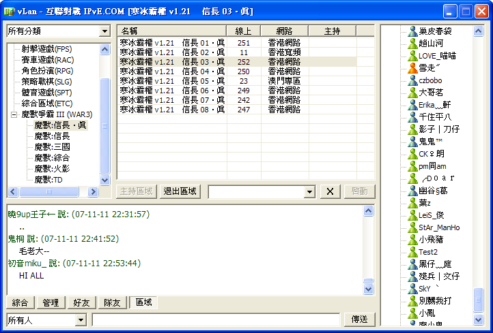The image size is (493, 333).
Task: Click user icon beside 巢皮春袋
Action: (412, 31)
